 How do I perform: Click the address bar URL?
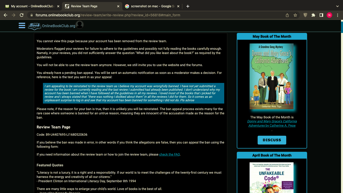pyautogui.click(x=108, y=15)
